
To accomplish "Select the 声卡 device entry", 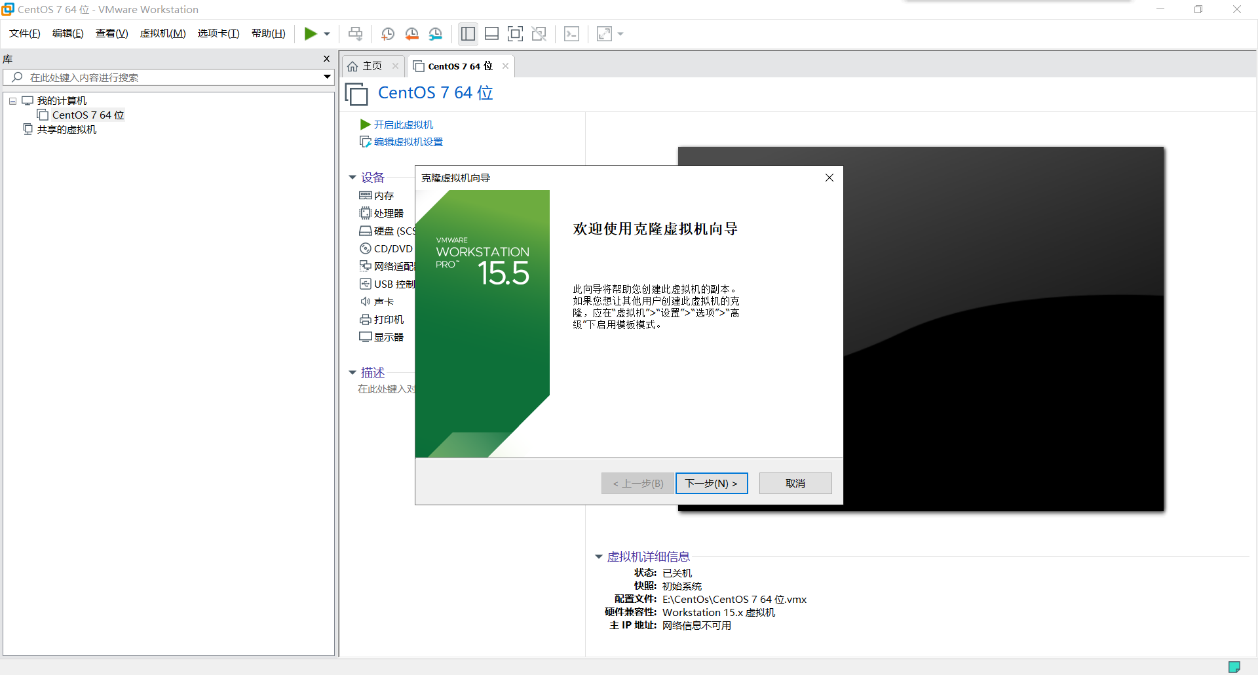I will [377, 302].
